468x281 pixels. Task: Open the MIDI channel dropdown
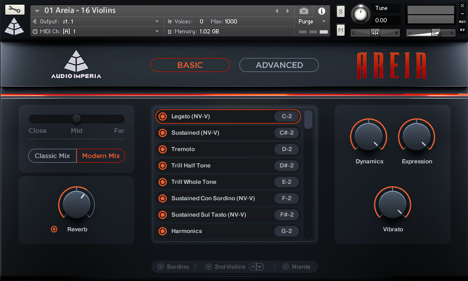[x=157, y=31]
